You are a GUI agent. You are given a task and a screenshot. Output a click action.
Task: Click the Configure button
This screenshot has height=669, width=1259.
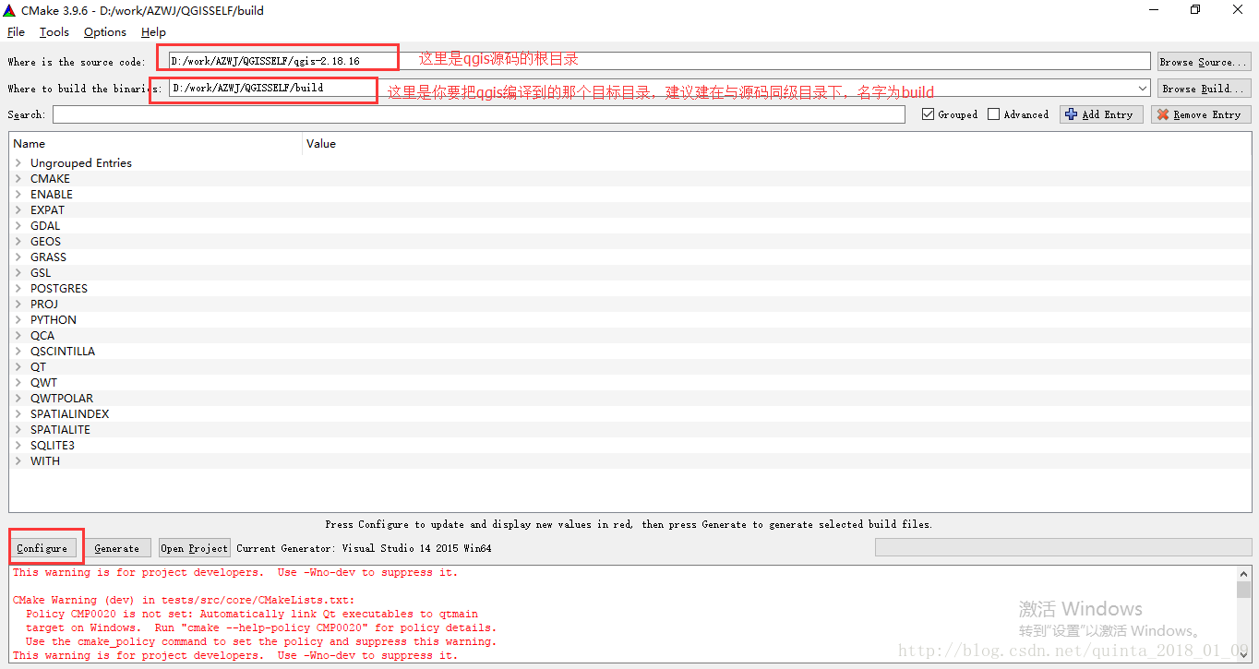click(x=42, y=548)
